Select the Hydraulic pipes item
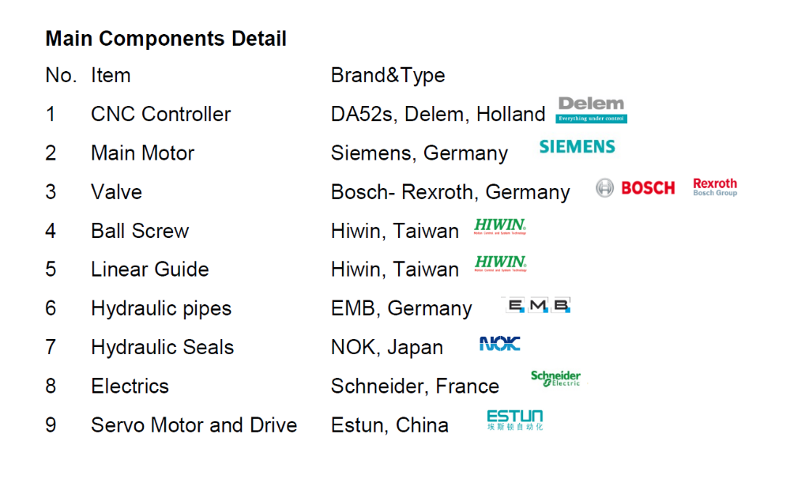The image size is (790, 479). 161,309
